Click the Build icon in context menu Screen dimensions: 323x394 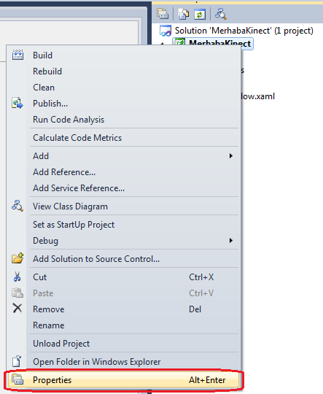click(x=17, y=55)
